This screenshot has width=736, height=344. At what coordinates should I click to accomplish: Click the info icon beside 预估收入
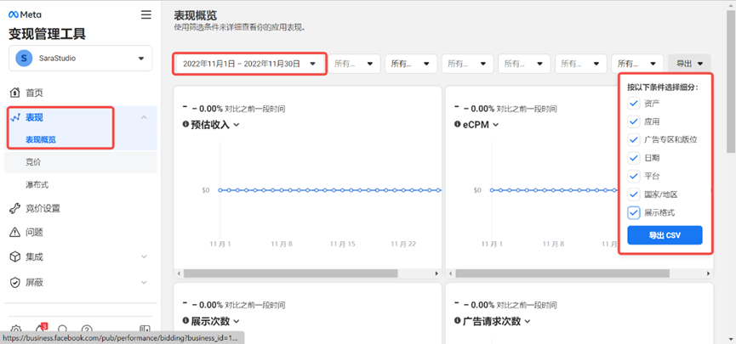tap(186, 125)
